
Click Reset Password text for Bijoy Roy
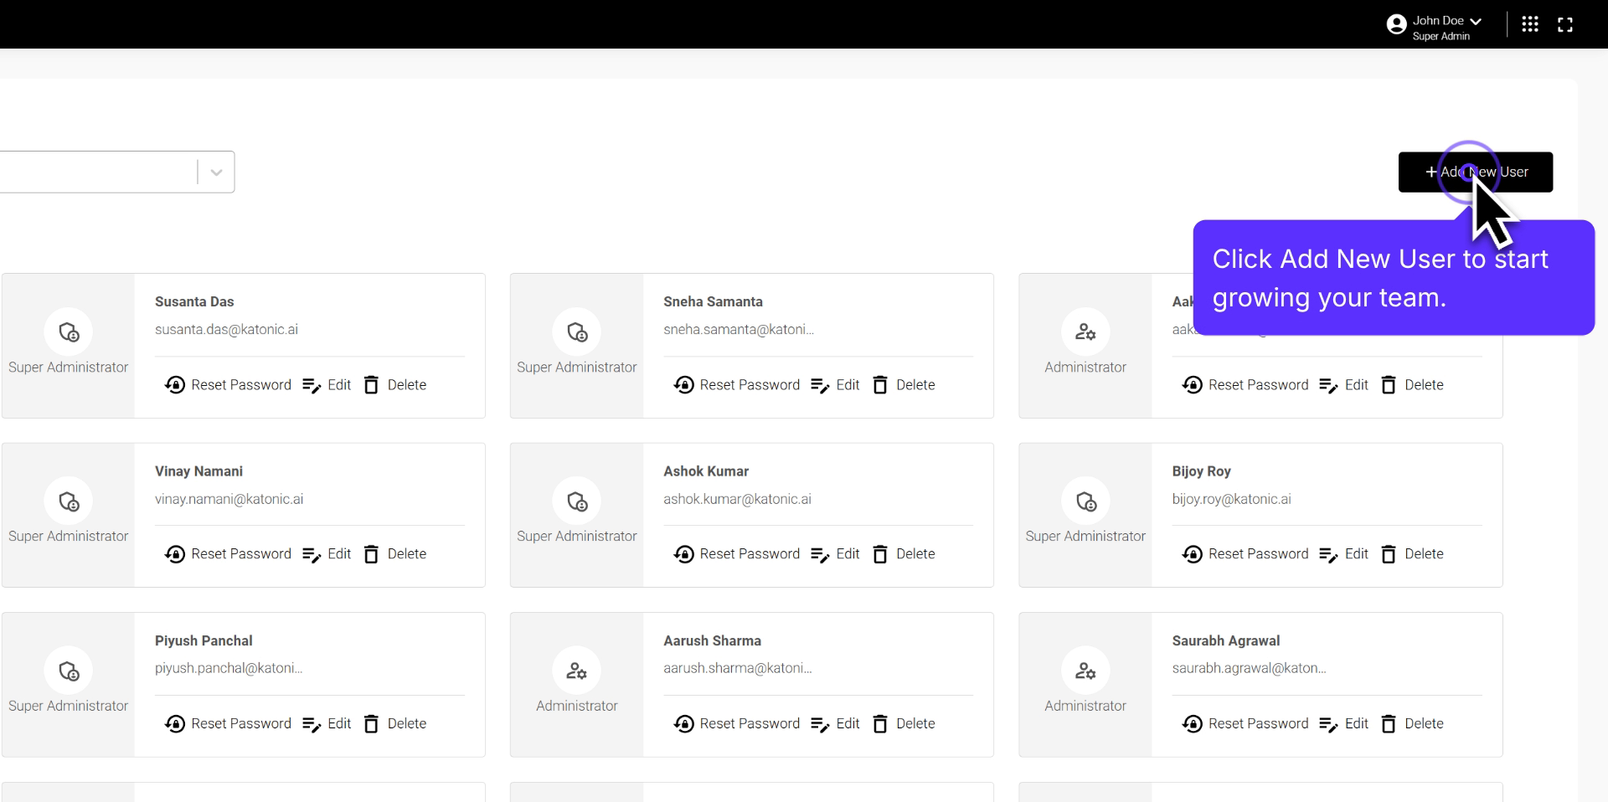pyautogui.click(x=1258, y=554)
